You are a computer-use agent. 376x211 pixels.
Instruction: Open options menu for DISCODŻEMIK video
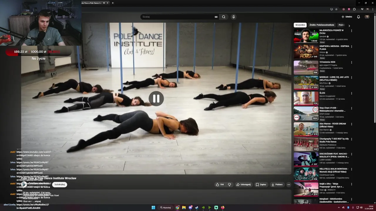351,154
